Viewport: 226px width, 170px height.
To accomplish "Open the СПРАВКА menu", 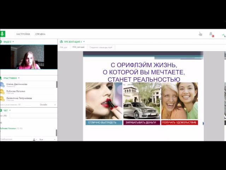I will click(x=40, y=34).
